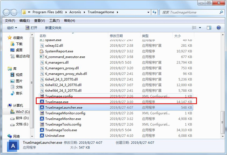Open the help question-mark icon
The image size is (227, 155).
click(x=219, y=28)
